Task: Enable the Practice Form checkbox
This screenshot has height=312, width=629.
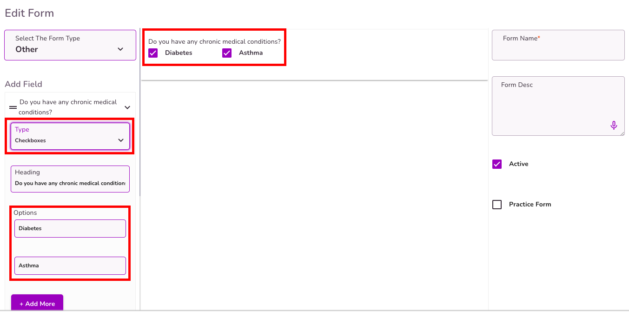Action: [x=497, y=204]
